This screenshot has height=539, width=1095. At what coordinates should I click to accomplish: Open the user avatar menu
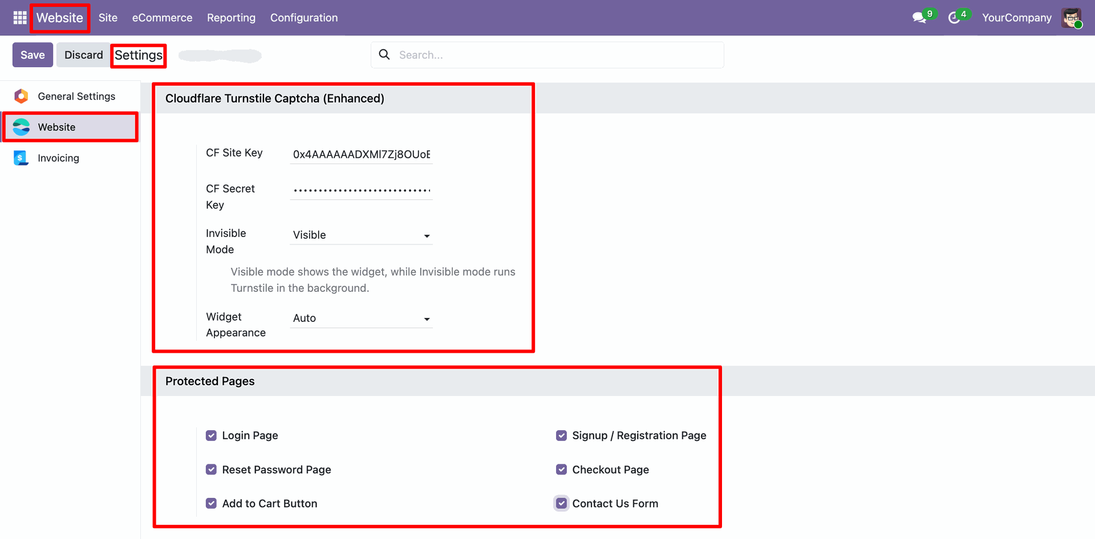pos(1072,18)
